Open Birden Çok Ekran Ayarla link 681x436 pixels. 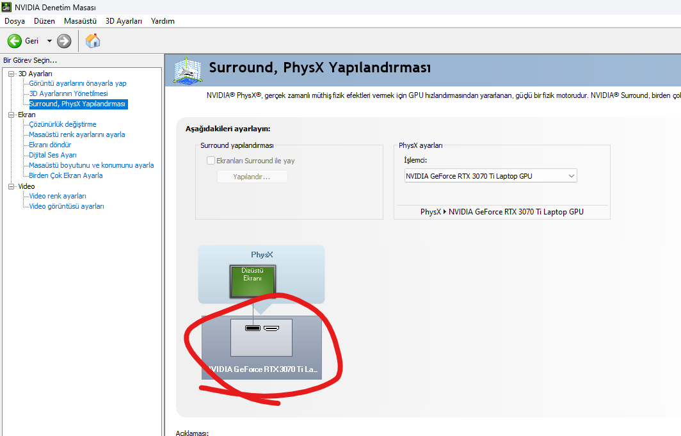pos(65,175)
